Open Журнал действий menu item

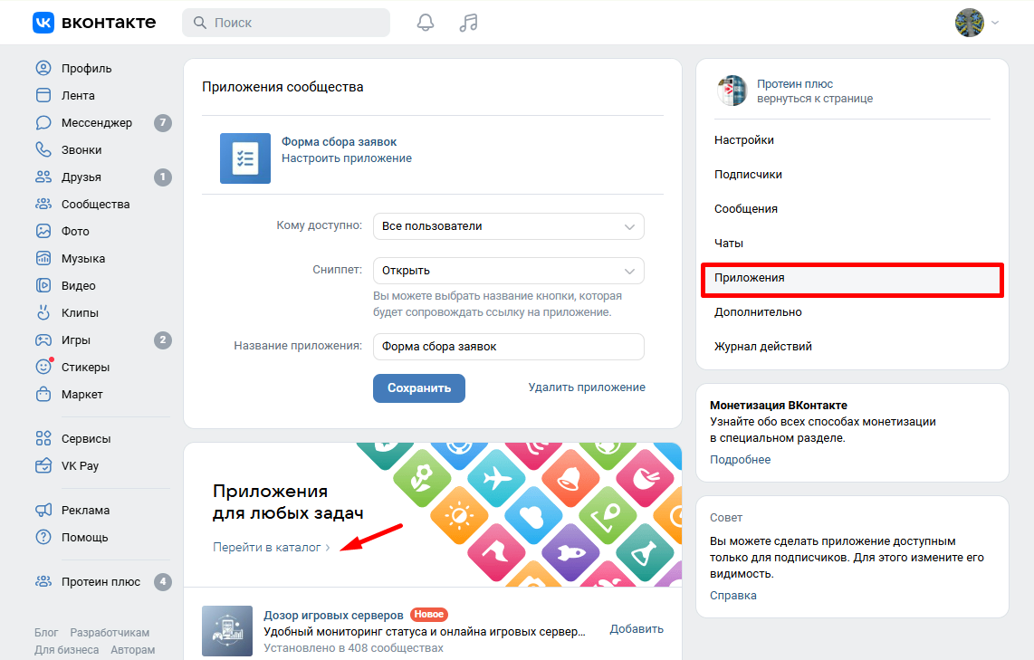pos(762,347)
